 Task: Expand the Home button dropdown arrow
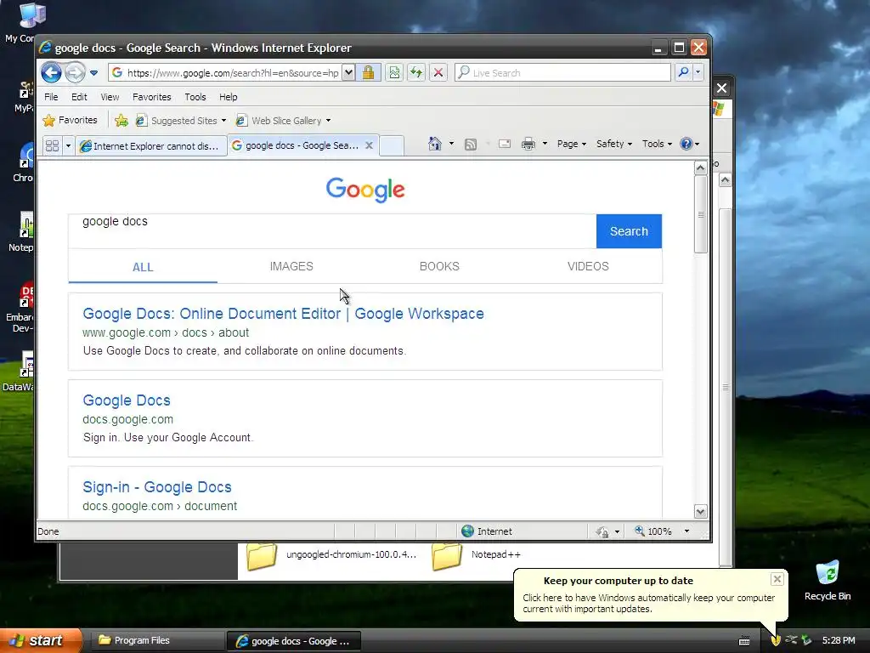pos(451,144)
